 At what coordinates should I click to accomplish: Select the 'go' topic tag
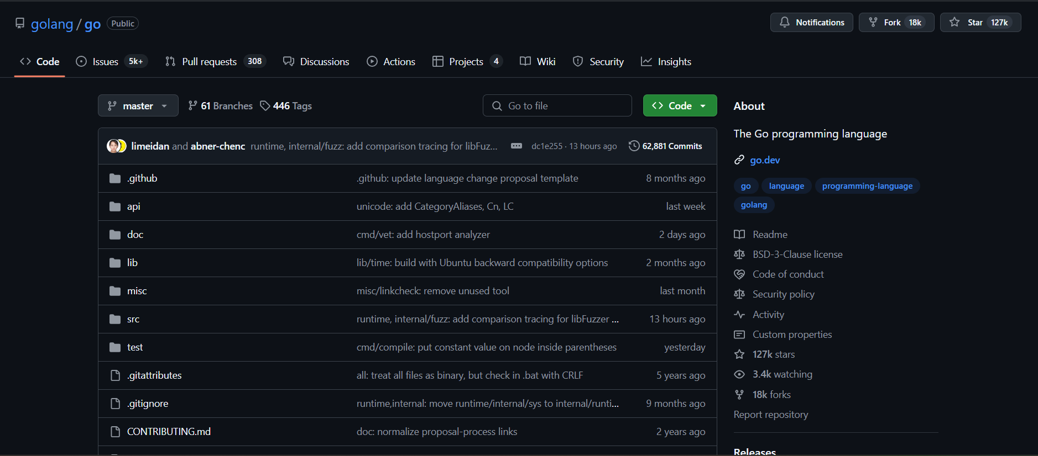click(x=745, y=186)
